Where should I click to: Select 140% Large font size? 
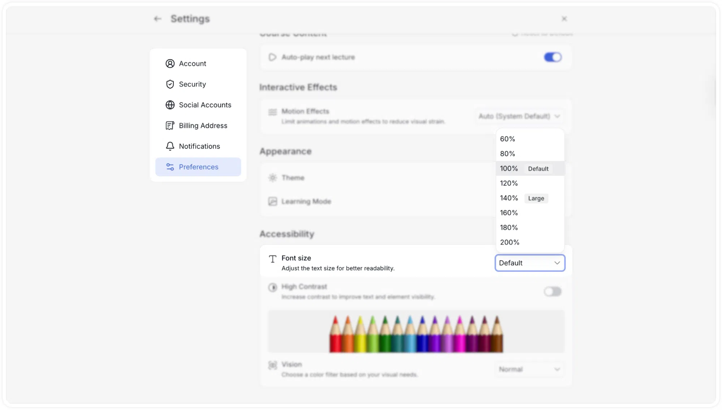pos(530,198)
